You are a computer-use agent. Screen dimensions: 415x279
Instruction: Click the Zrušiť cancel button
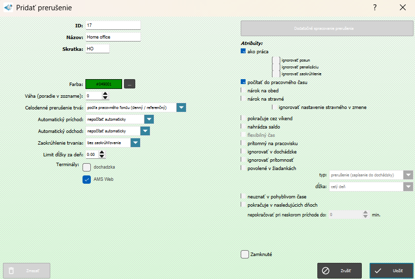click(x=339, y=271)
